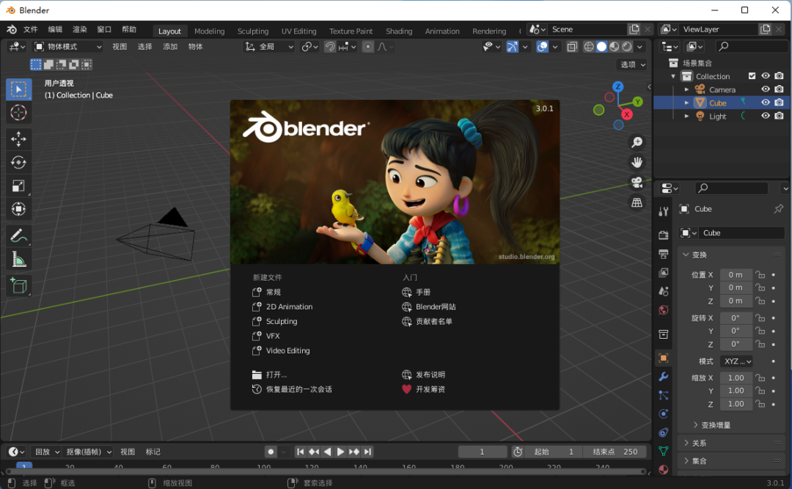Open the Output properties tab
Image resolution: width=792 pixels, height=489 pixels.
click(664, 254)
